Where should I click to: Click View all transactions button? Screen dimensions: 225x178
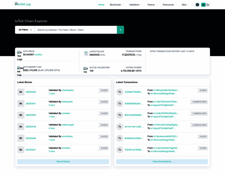click(162, 162)
